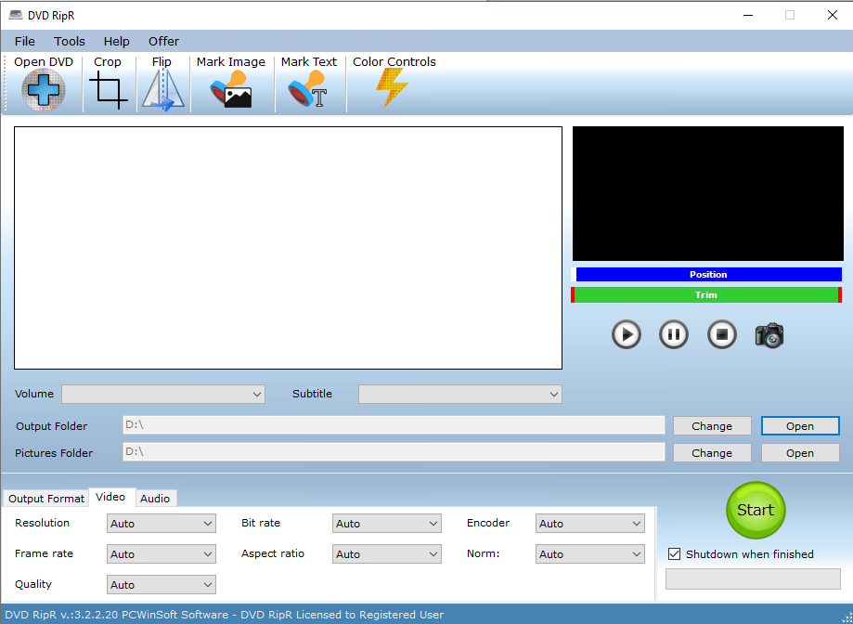Open the Quality dropdown
Image resolution: width=853 pixels, height=624 pixels.
tap(161, 584)
